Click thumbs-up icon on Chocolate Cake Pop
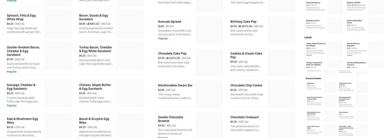The image size is (387, 138). pos(168,58)
